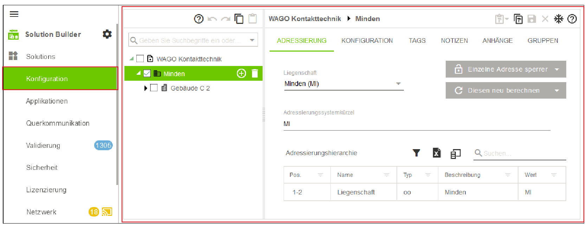
Task: Open dropdown arrow of Diesen neu berechnen
Action: coord(557,91)
